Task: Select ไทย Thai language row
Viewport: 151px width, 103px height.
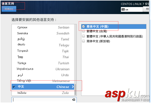Action: (43, 57)
